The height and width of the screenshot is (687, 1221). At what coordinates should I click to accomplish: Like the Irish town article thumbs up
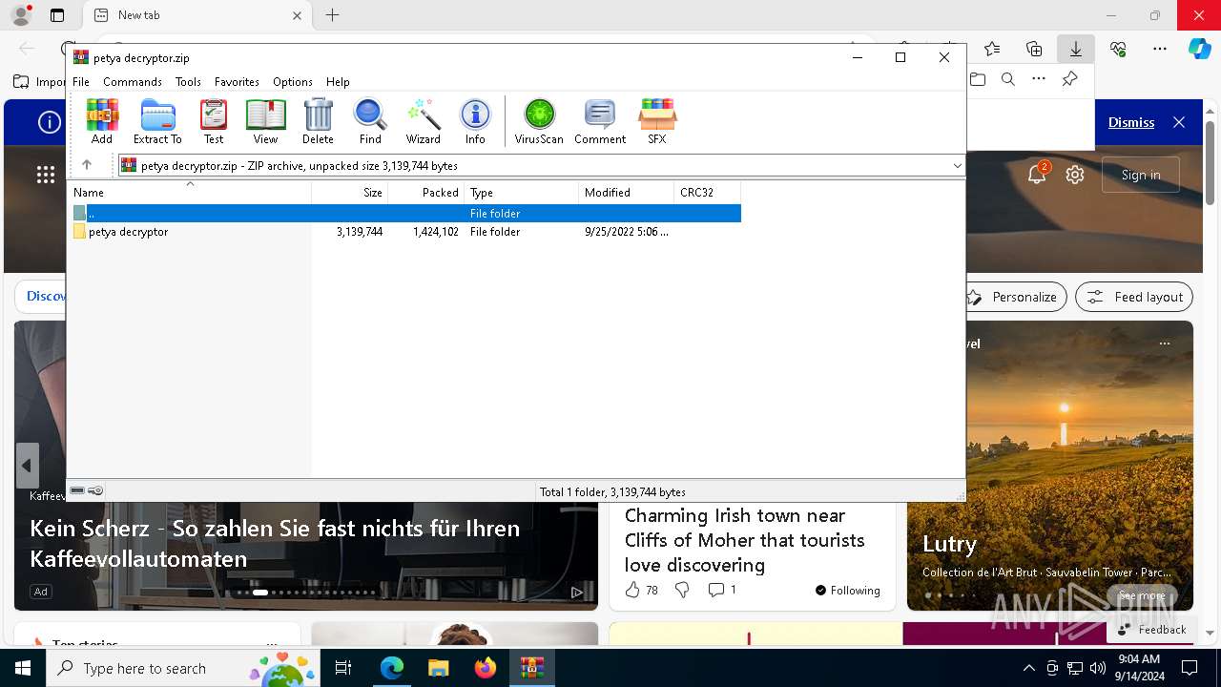tap(632, 591)
